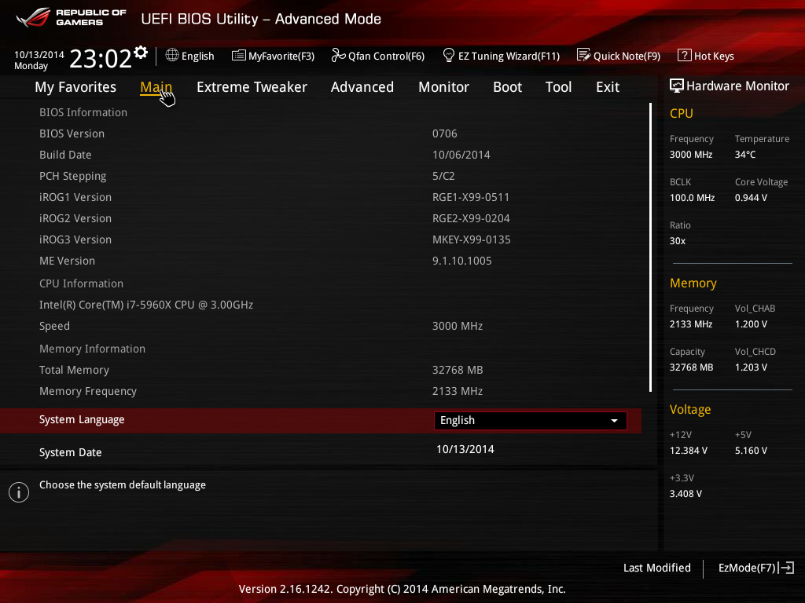Click Quick Note(F9) label
This screenshot has width=805, height=603.
pyautogui.click(x=627, y=56)
